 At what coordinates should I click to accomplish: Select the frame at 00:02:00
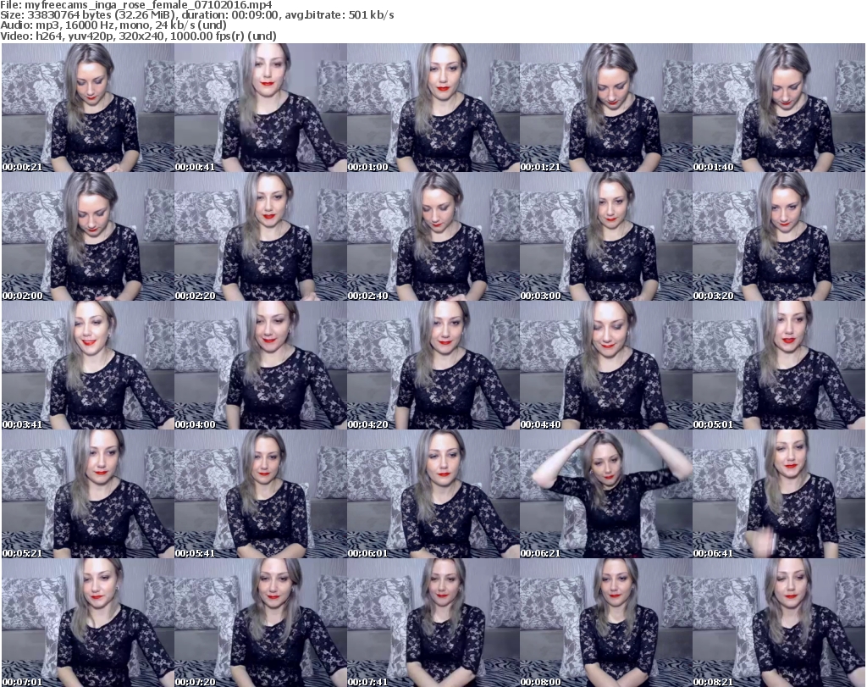pyautogui.click(x=88, y=236)
